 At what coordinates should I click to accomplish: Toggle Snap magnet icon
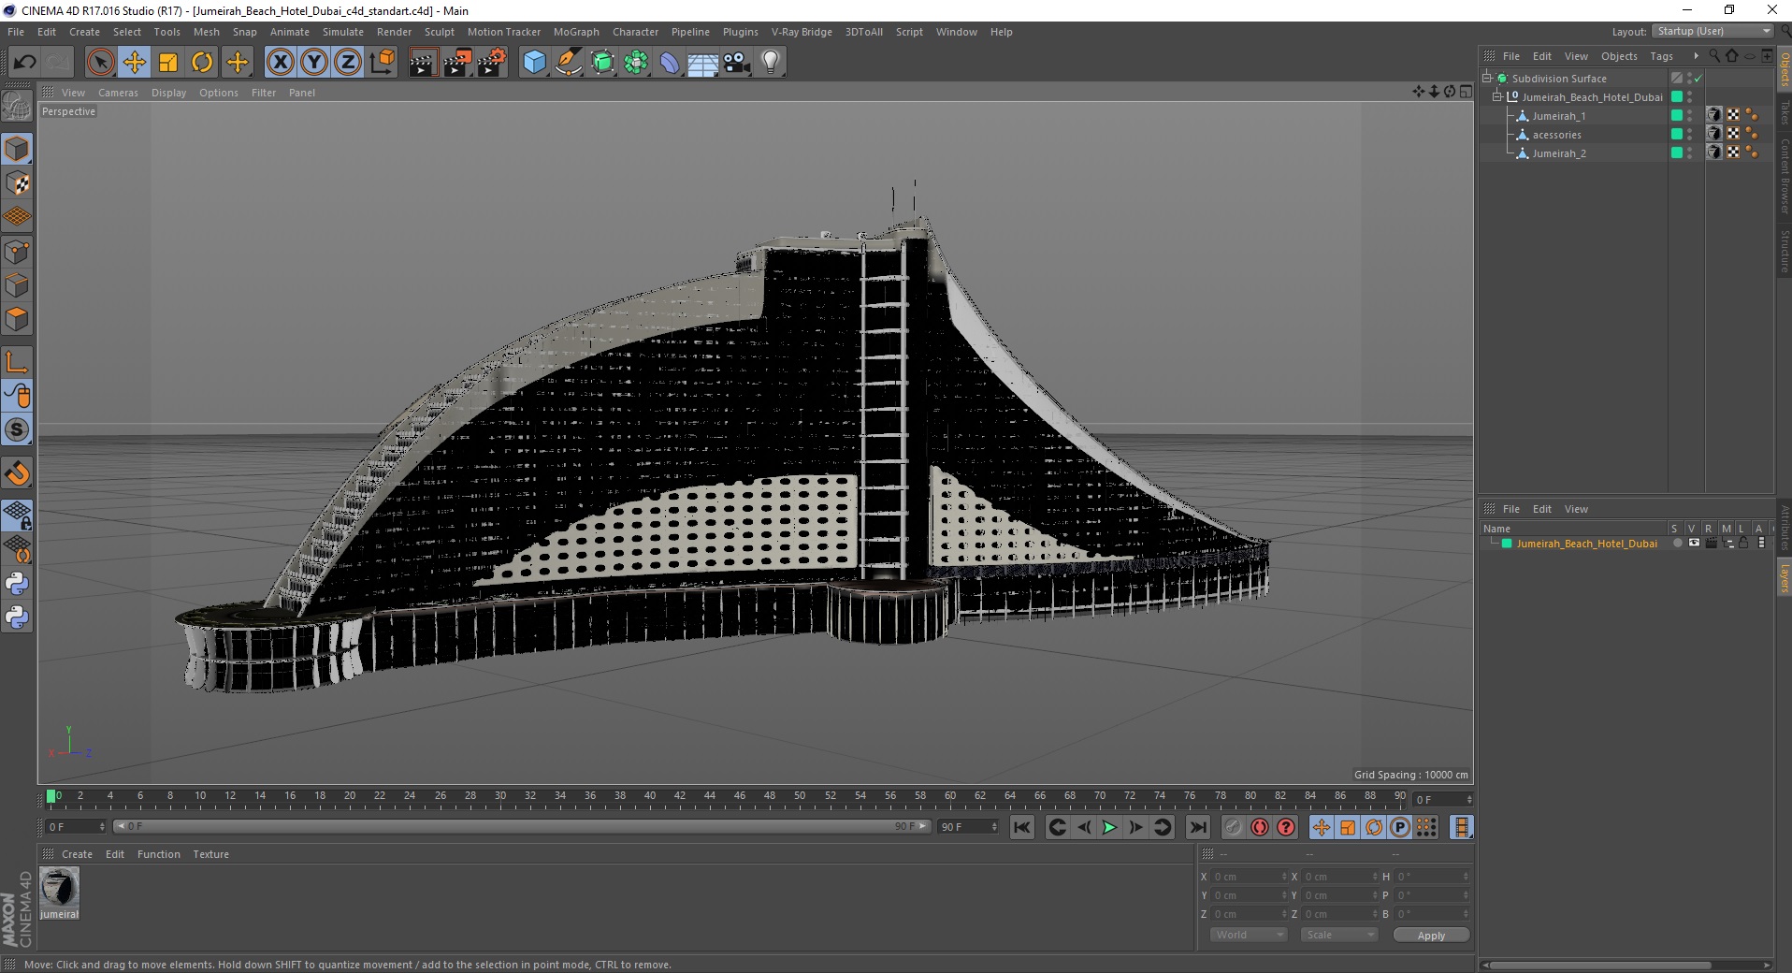[x=17, y=473]
